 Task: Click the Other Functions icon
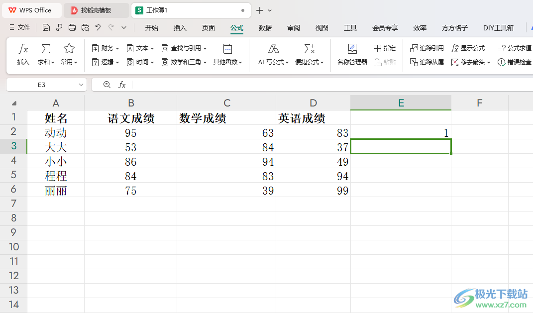[x=227, y=49]
